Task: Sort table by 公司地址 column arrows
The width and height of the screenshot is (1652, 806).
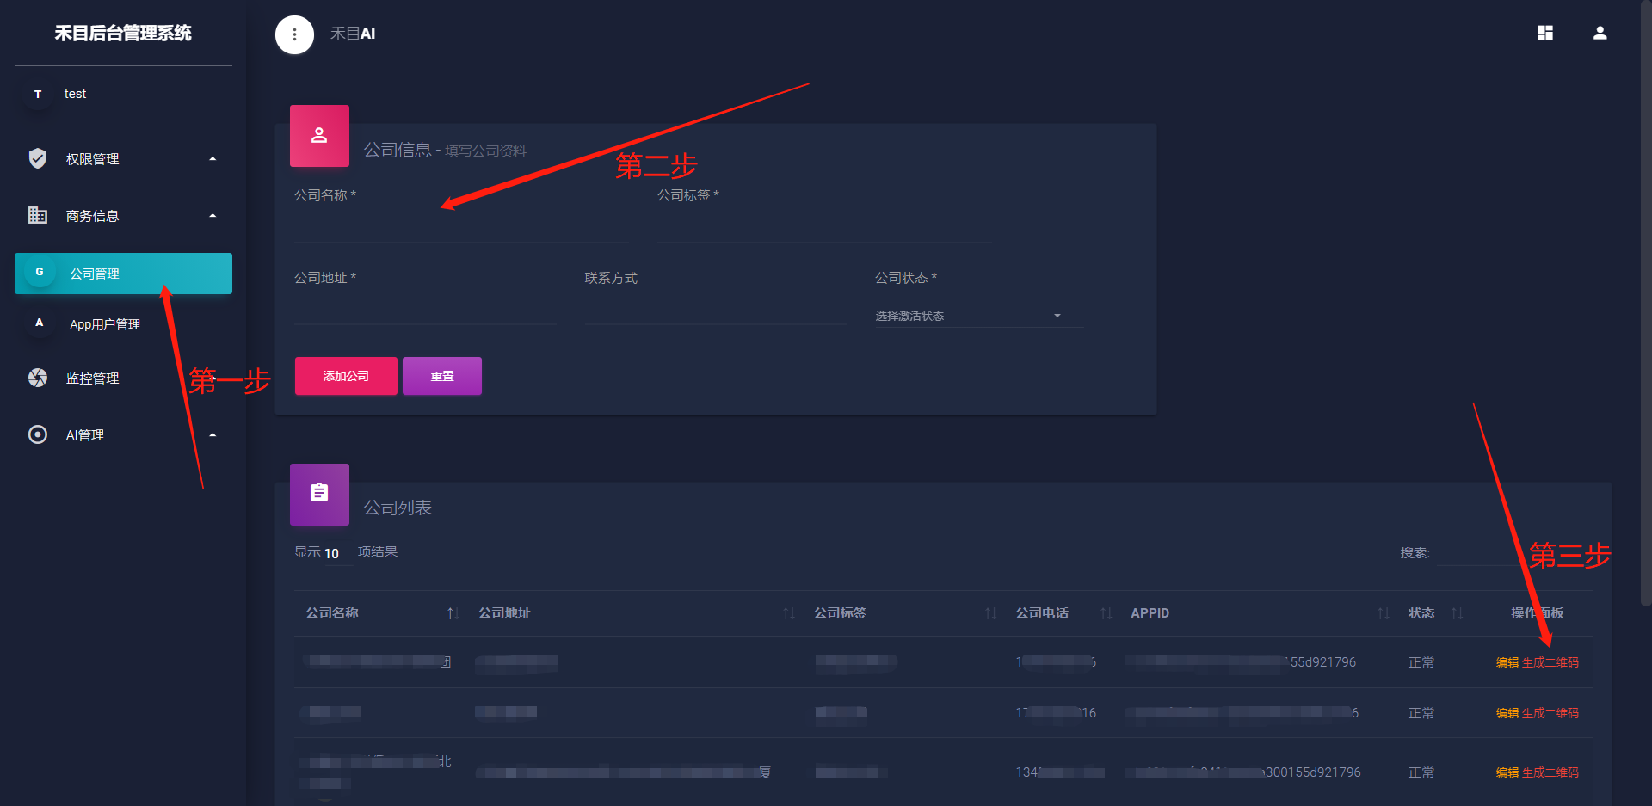Action: (788, 613)
